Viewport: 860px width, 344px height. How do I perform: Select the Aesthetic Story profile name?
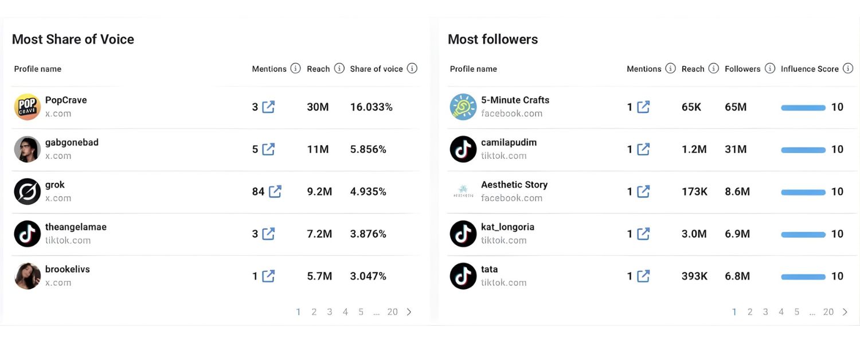514,184
